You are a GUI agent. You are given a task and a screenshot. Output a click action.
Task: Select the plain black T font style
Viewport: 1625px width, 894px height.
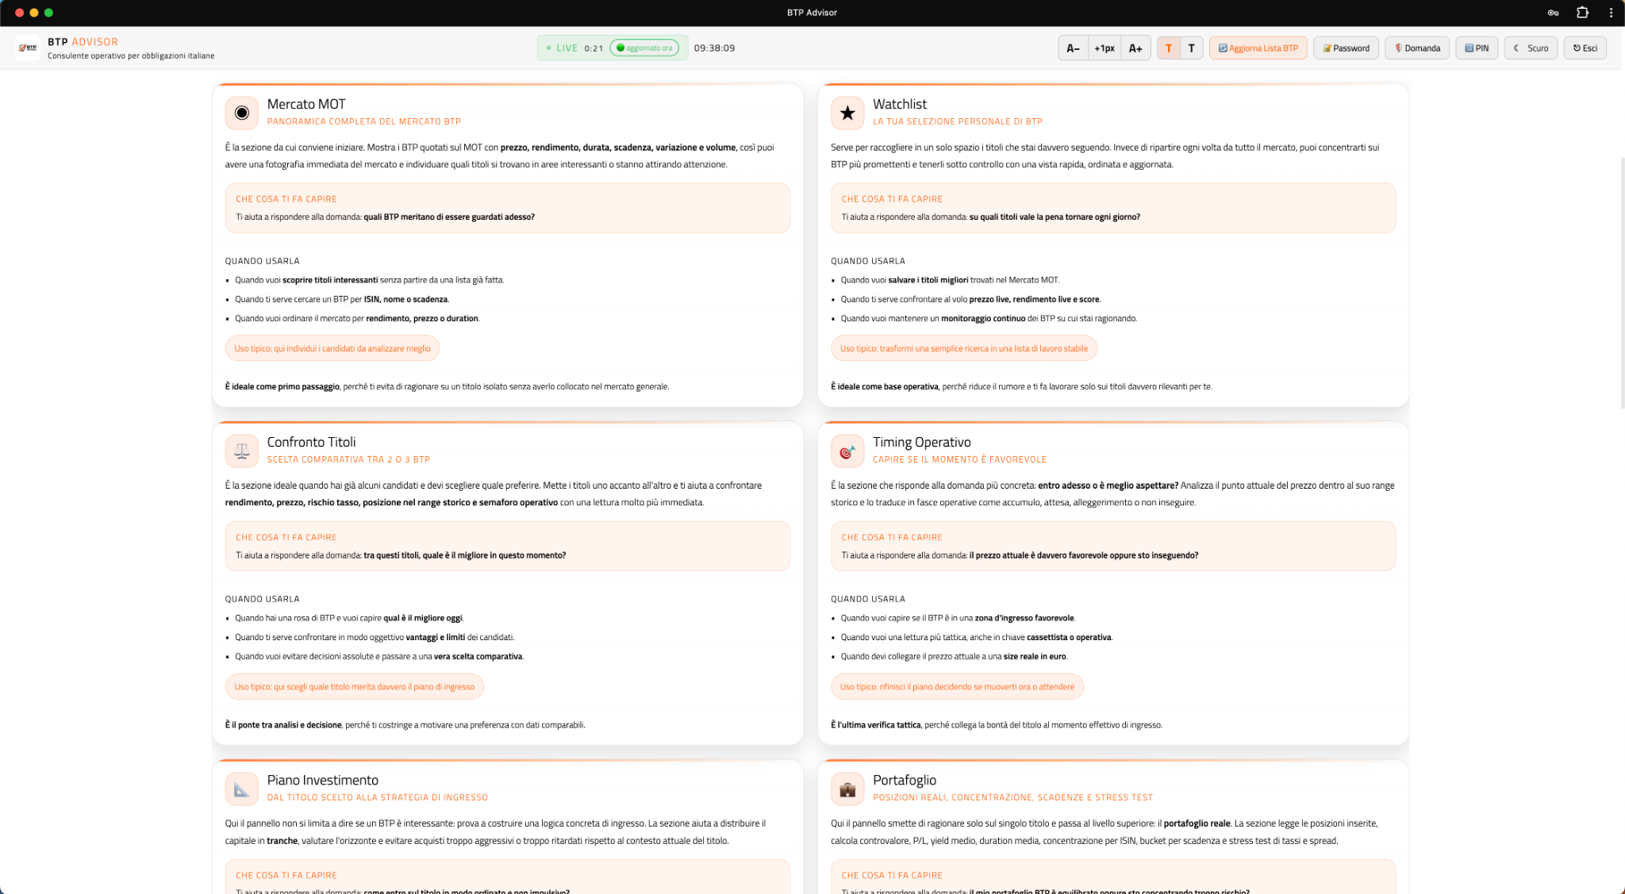[1191, 48]
